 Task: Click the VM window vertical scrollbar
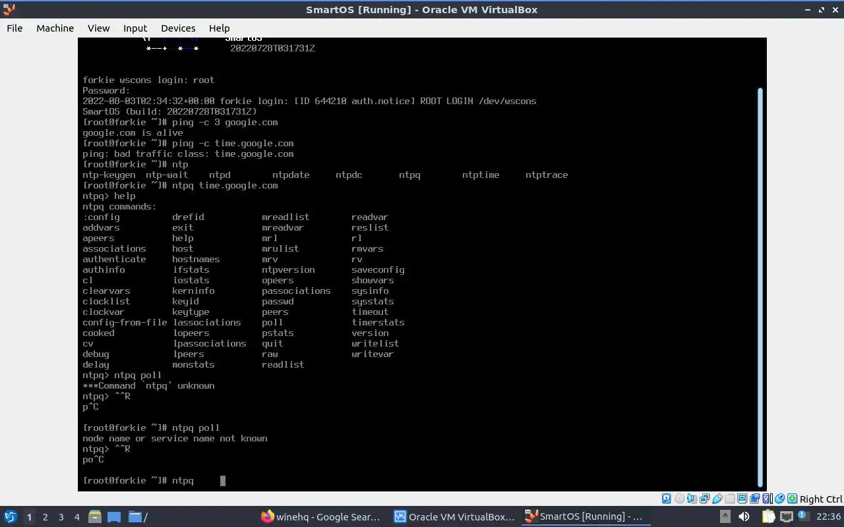point(760,287)
